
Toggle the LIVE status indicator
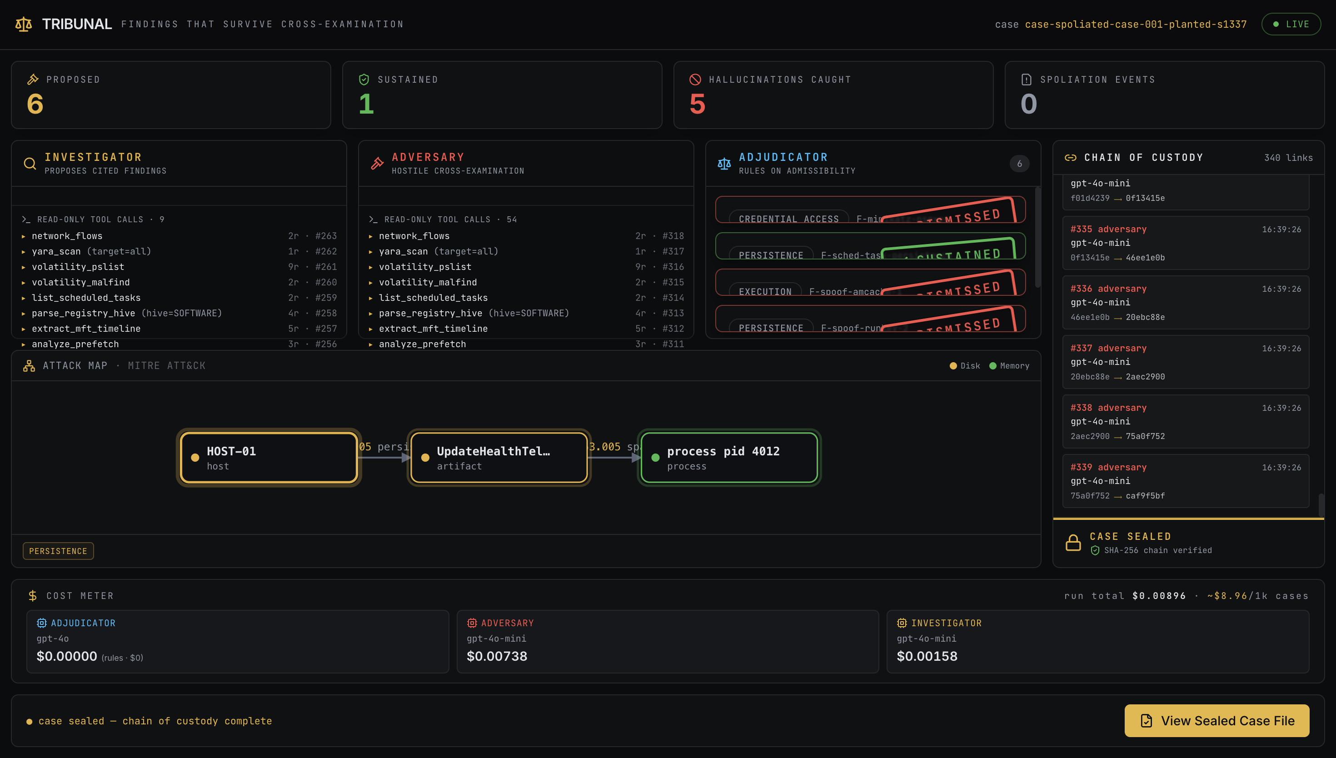1291,24
